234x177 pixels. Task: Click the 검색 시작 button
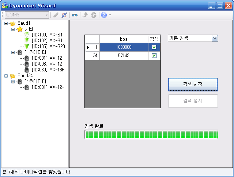[193, 84]
